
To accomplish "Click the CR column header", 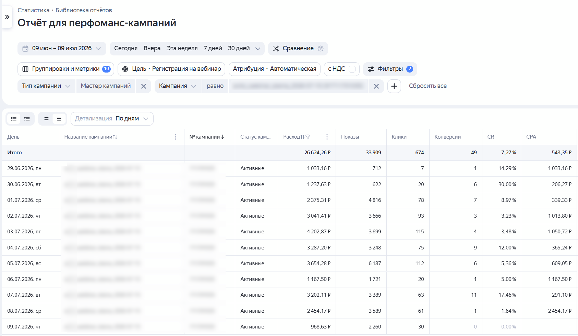I will 491,137.
